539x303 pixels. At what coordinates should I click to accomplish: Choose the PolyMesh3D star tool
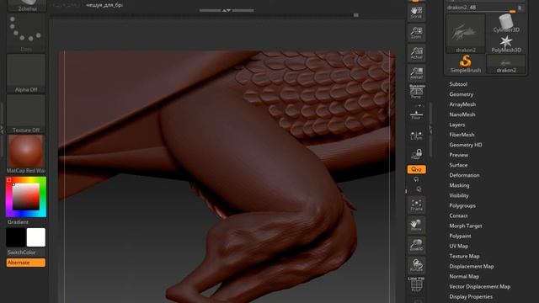pyautogui.click(x=506, y=44)
